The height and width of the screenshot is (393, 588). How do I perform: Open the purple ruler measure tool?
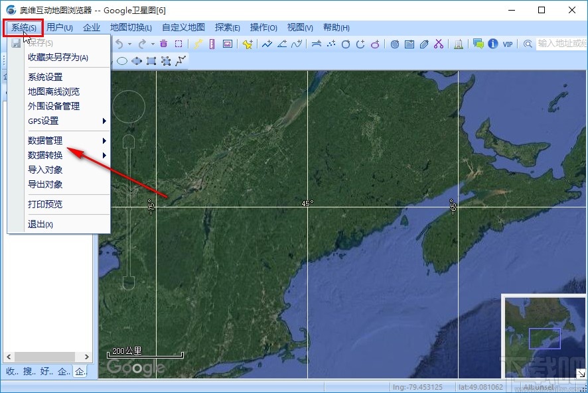212,44
